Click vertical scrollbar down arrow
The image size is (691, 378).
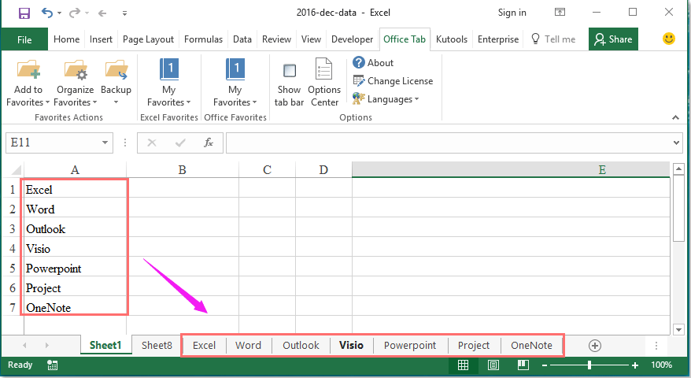pyautogui.click(x=678, y=329)
